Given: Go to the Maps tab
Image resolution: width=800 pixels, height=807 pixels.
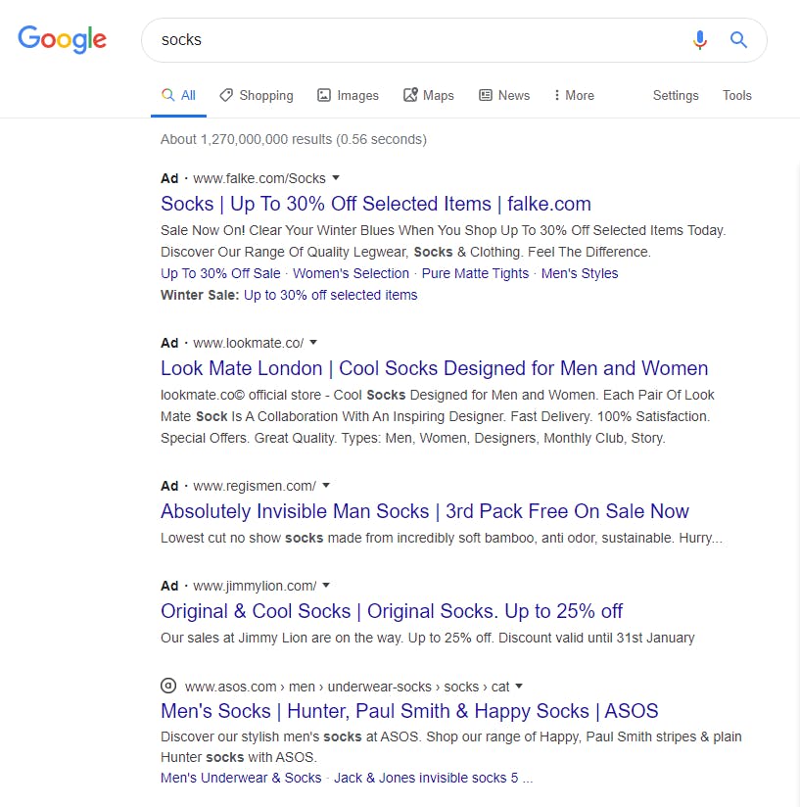Looking at the screenshot, I should [429, 95].
